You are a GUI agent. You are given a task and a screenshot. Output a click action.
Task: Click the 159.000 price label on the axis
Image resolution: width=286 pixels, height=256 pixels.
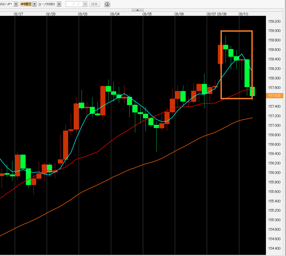pyautogui.click(x=274, y=31)
